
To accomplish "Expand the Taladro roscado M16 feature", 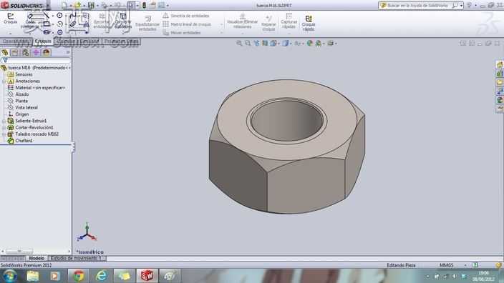I will pyautogui.click(x=4, y=134).
